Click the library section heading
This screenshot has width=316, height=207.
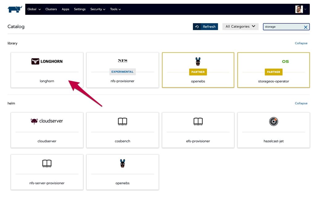click(12, 43)
